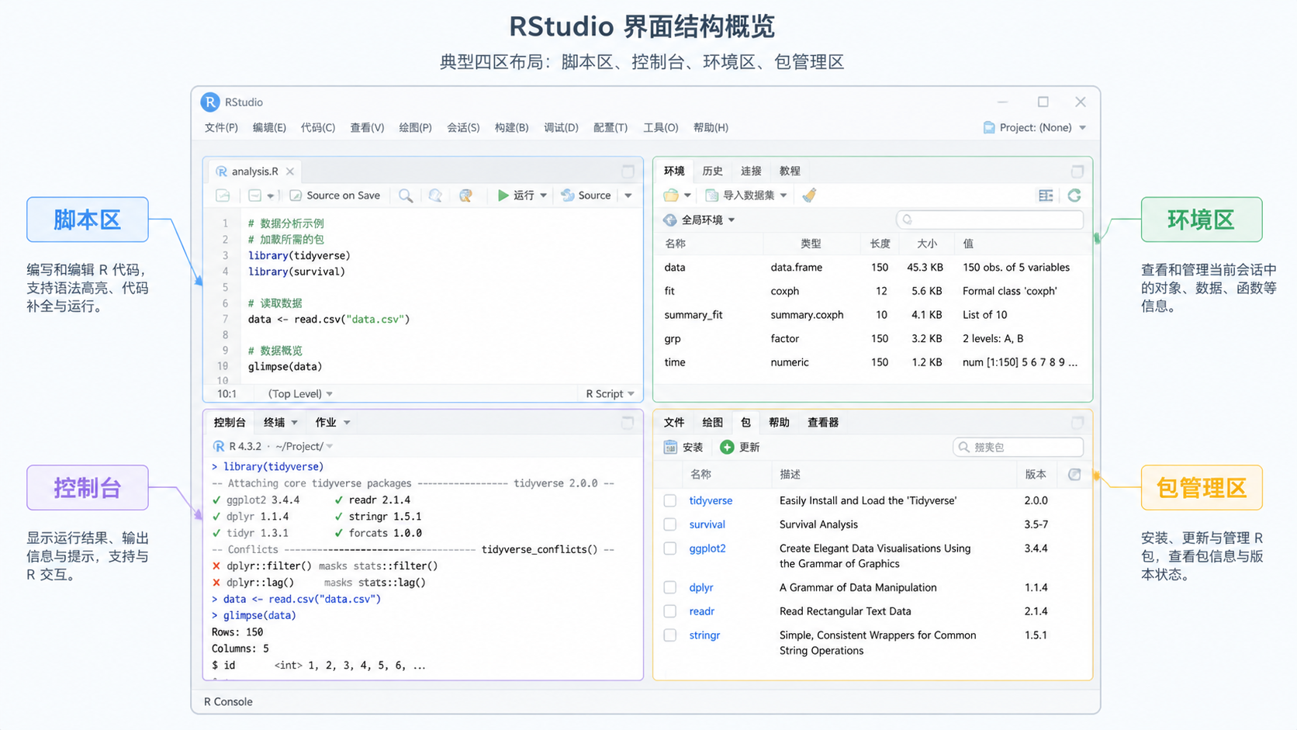
Task: Open the ggplot2 package link
Action: click(x=707, y=548)
